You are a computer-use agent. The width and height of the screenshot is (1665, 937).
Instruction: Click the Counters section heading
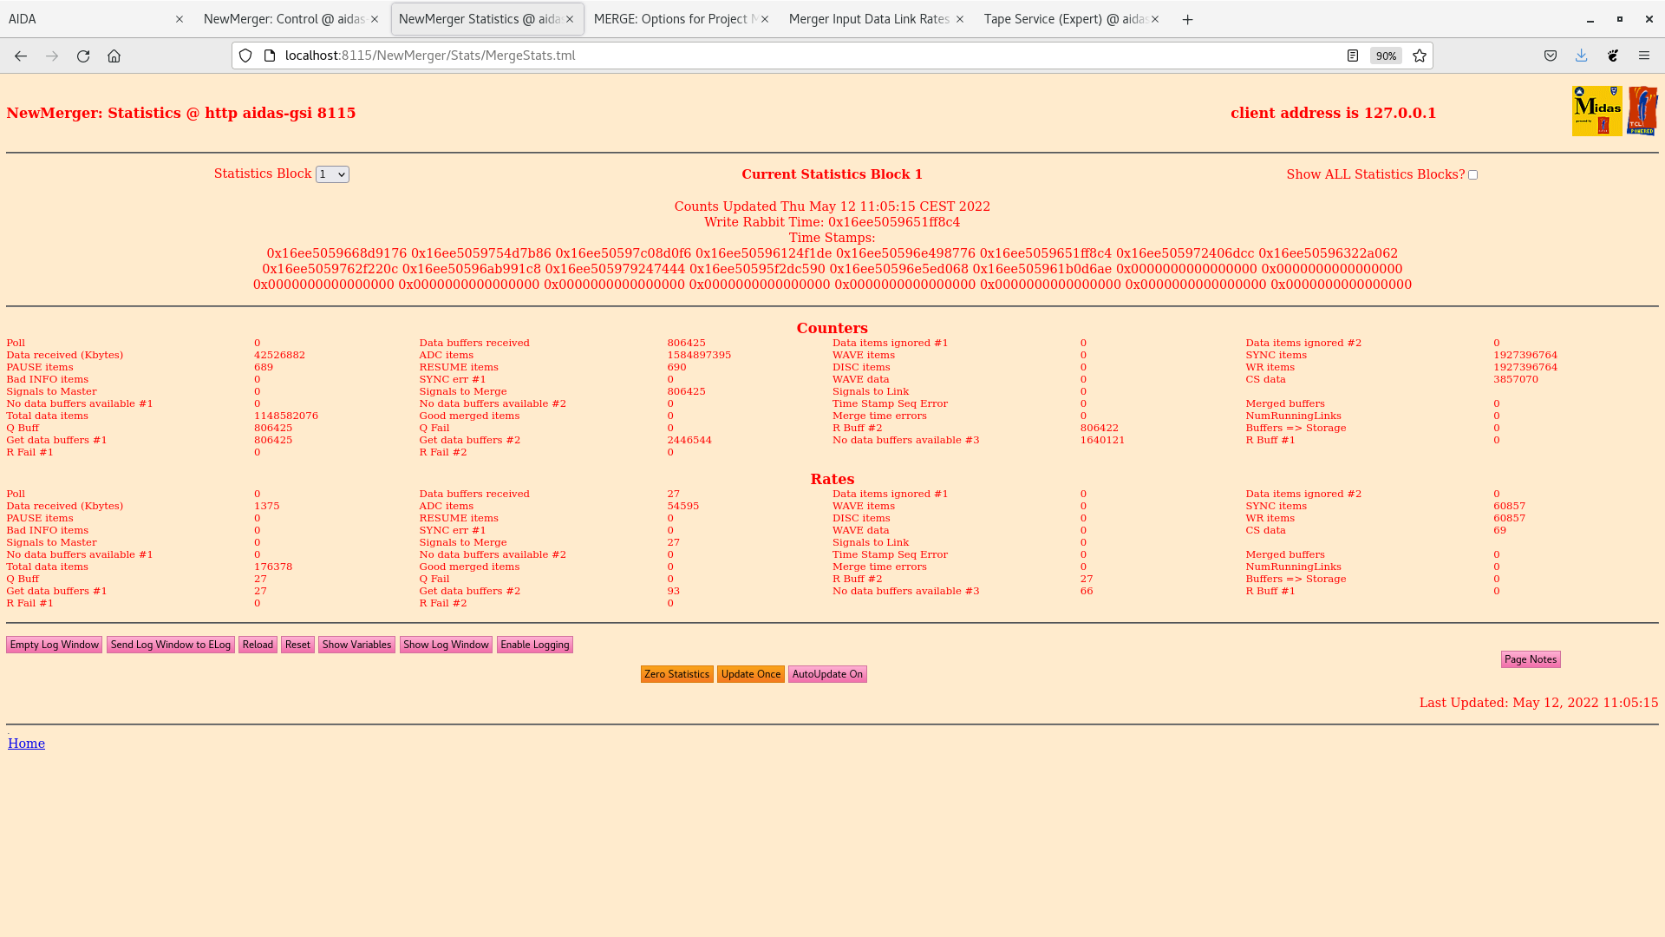pyautogui.click(x=832, y=328)
